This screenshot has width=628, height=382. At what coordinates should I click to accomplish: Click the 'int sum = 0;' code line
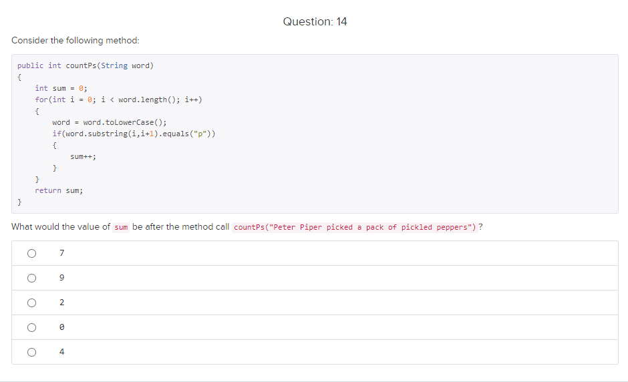(x=61, y=88)
